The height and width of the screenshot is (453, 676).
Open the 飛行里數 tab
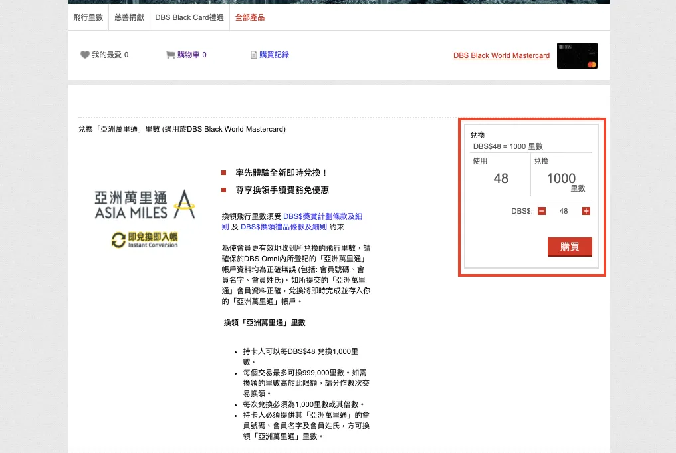point(88,17)
